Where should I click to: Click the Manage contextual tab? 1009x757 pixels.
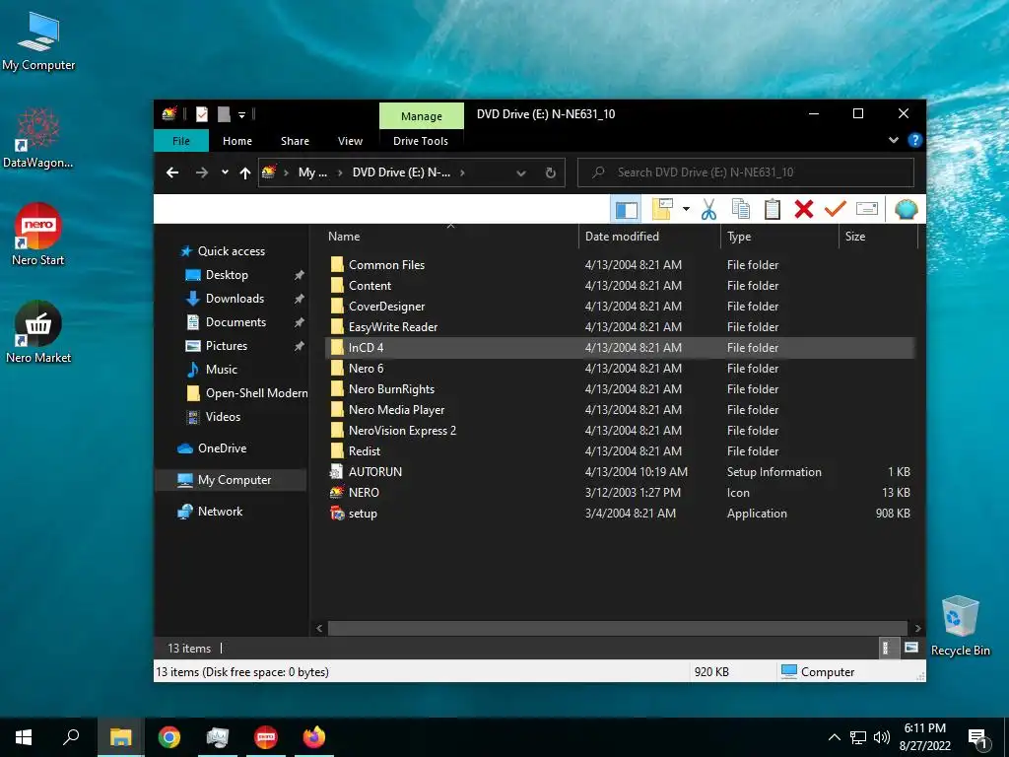(x=422, y=116)
